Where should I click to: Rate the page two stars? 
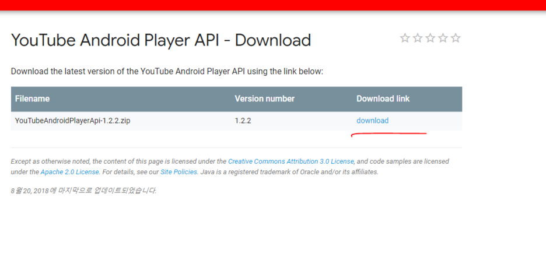point(418,38)
